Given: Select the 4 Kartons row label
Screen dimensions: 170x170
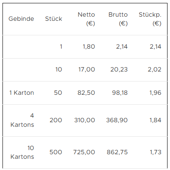Looking at the screenshot, I should [22, 120].
